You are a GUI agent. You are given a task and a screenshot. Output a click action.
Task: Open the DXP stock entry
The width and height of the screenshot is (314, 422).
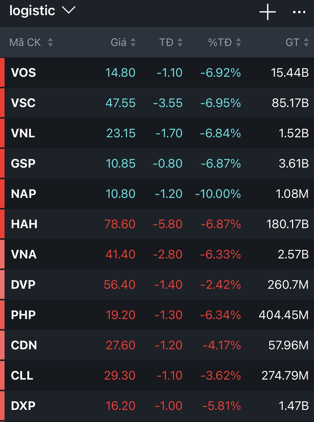(x=157, y=406)
